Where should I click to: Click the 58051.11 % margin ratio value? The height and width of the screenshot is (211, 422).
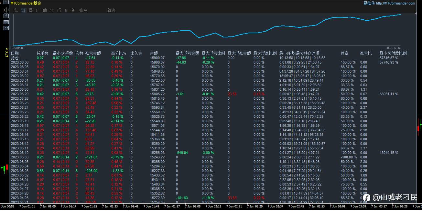coord(389,94)
